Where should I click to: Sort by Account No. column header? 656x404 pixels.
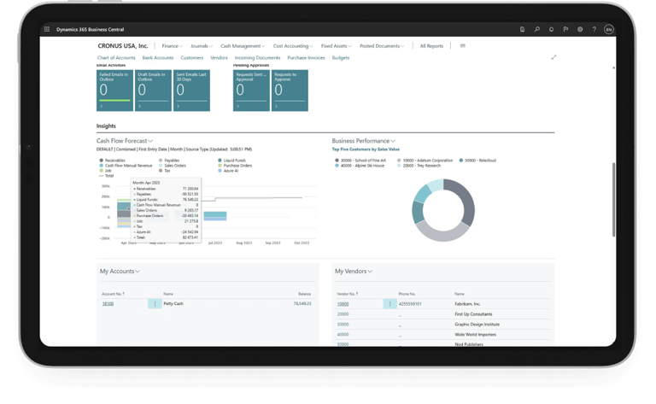pyautogui.click(x=113, y=294)
